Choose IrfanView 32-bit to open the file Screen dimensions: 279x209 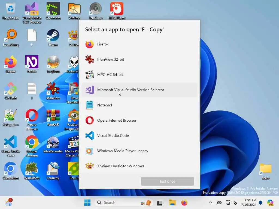point(139,60)
